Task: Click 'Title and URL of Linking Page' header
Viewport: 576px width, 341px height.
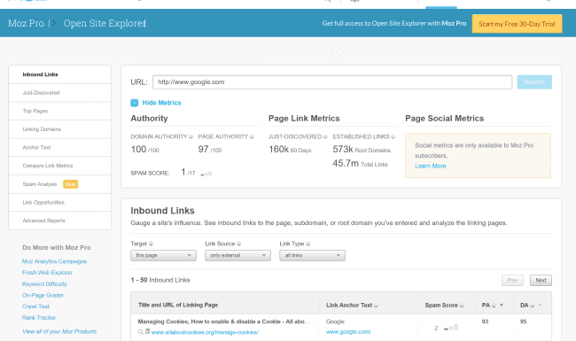Action: (x=178, y=305)
